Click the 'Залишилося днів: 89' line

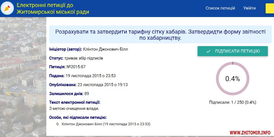pyautogui.click(x=69, y=93)
